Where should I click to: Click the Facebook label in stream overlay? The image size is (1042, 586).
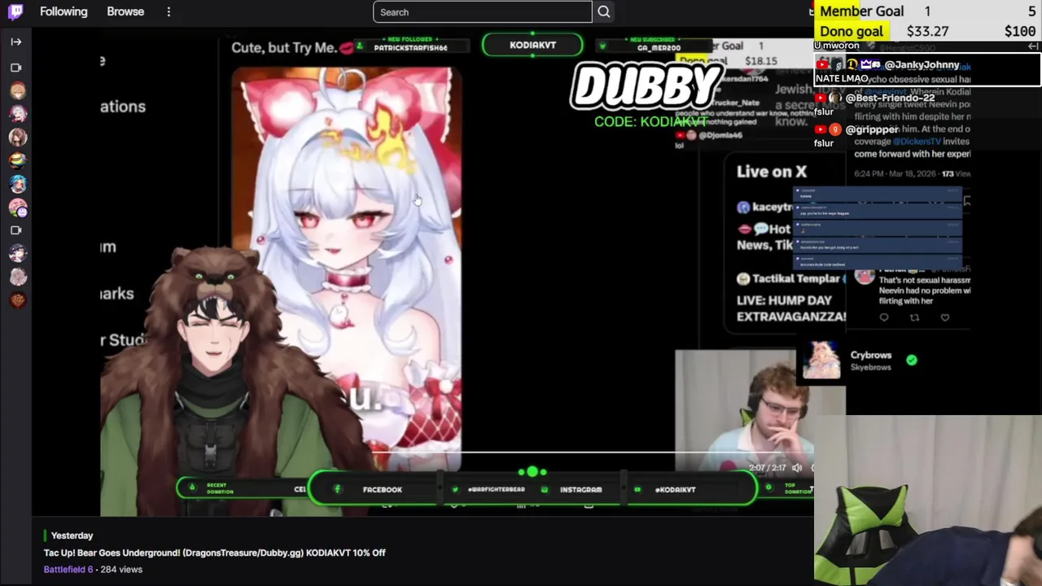pyautogui.click(x=383, y=490)
